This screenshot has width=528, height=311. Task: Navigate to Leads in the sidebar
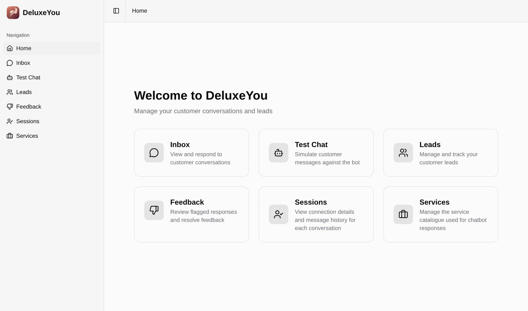pyautogui.click(x=52, y=92)
